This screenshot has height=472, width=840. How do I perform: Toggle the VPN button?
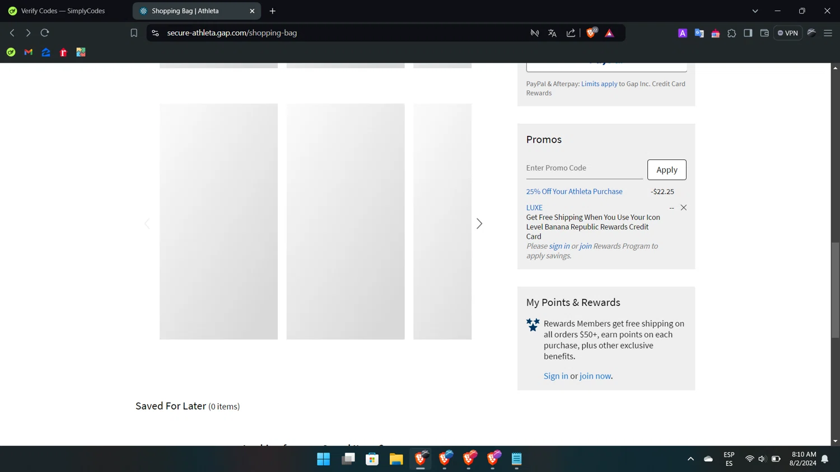coord(788,33)
